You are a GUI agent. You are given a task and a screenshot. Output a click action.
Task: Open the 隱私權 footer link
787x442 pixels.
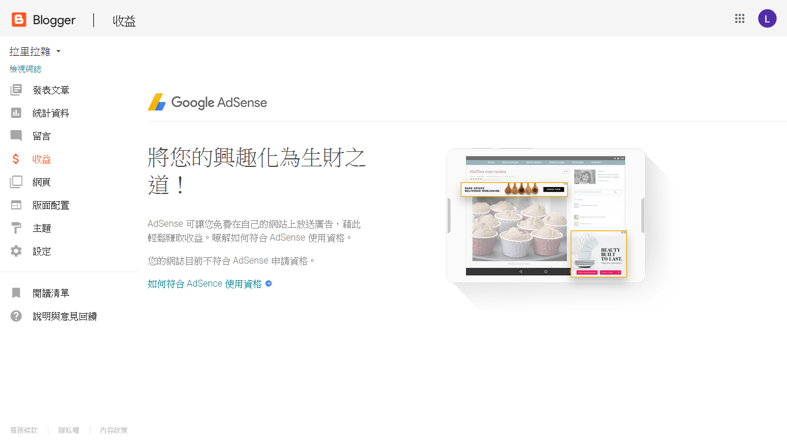point(69,430)
